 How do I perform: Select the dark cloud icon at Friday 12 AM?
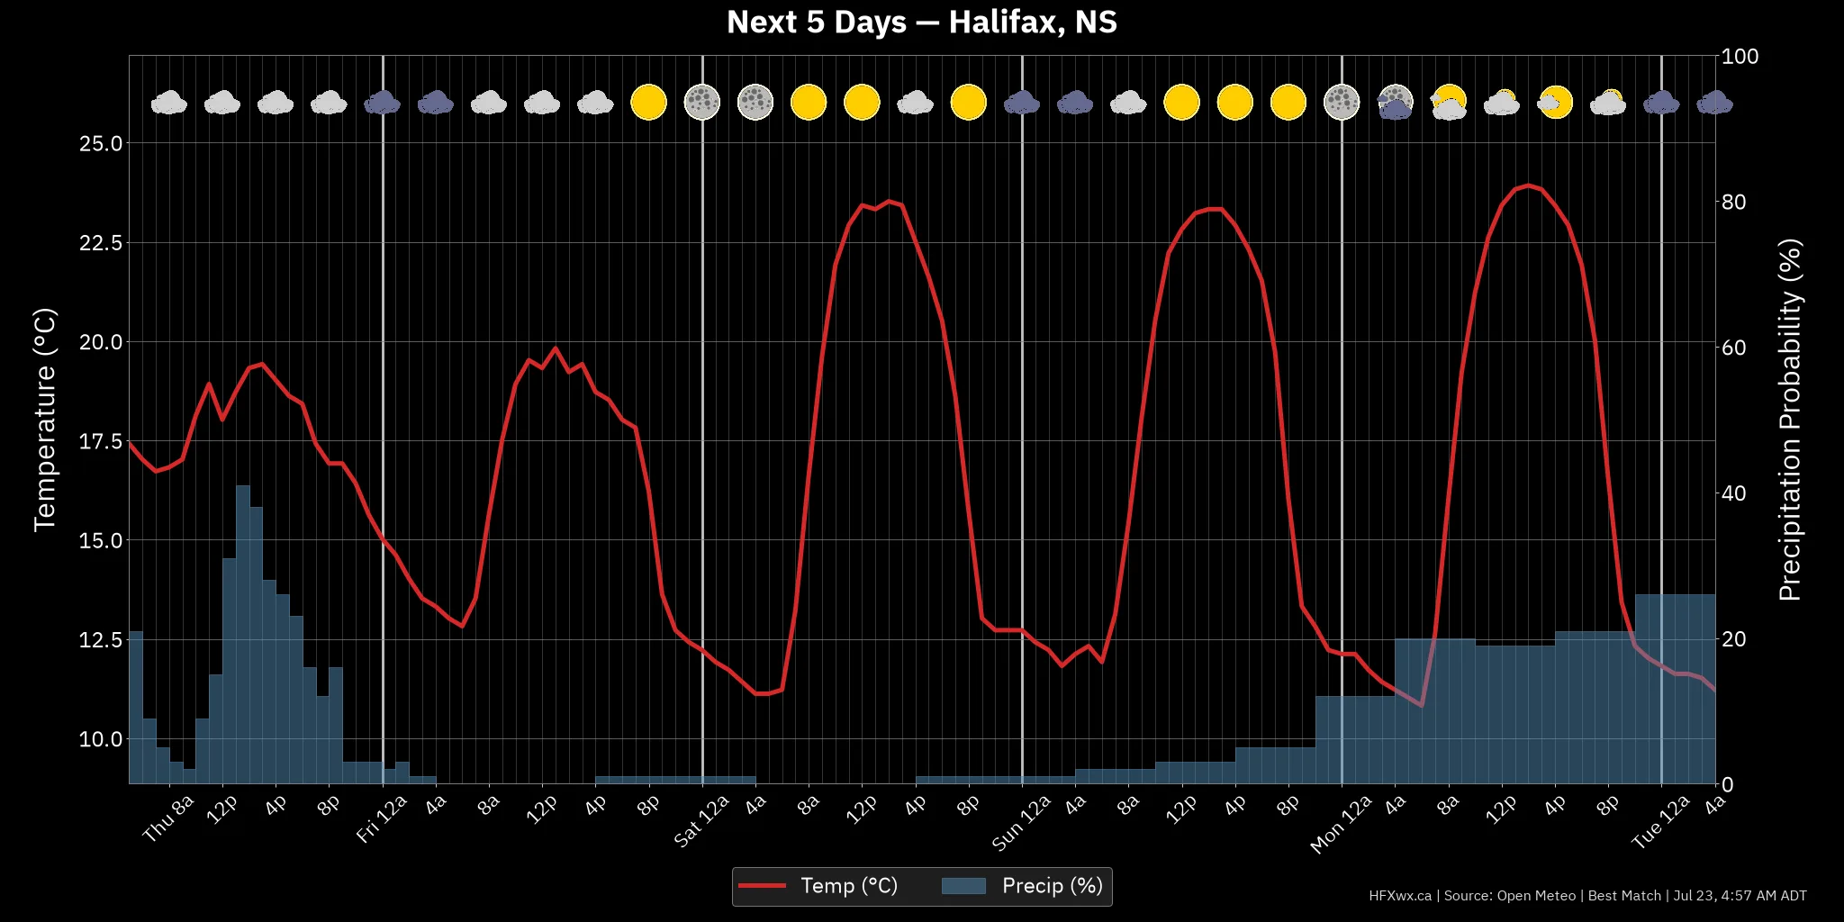383,103
